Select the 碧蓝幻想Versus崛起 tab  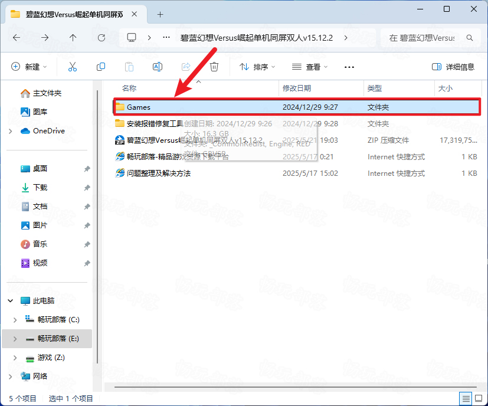coord(76,14)
